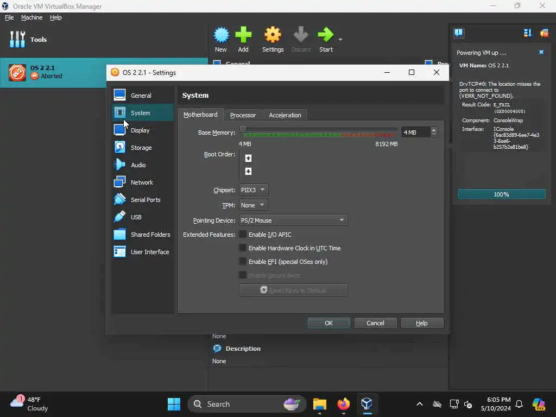Click the Settings gear toolbar icon
Screen dimensions: 556x417
pos(273,39)
